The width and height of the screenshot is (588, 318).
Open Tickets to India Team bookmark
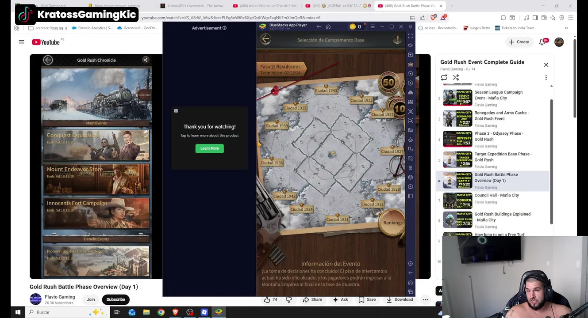point(515,28)
